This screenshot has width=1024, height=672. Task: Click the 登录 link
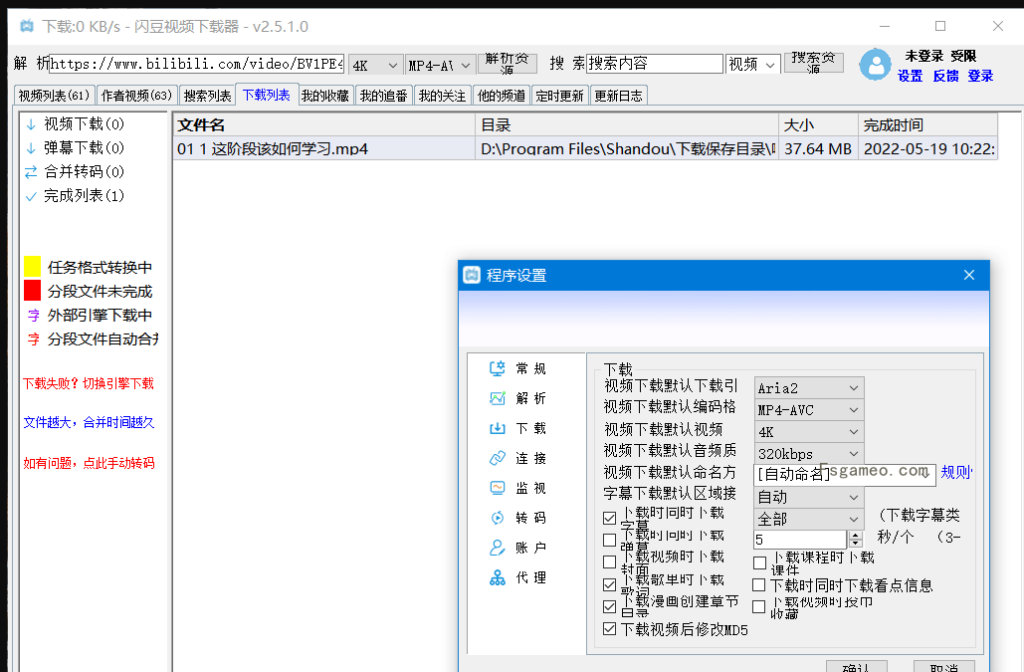[980, 76]
